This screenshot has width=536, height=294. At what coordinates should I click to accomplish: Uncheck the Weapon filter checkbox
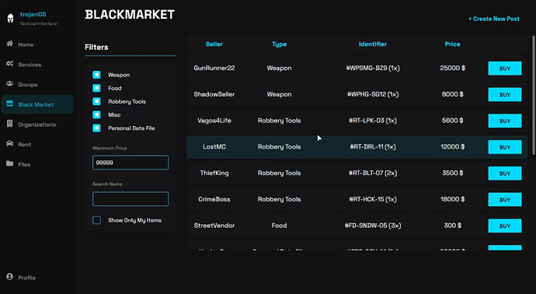[96, 75]
